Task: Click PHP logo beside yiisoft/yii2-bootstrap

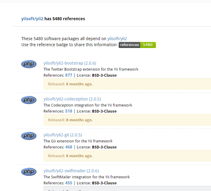Action: point(29,64)
